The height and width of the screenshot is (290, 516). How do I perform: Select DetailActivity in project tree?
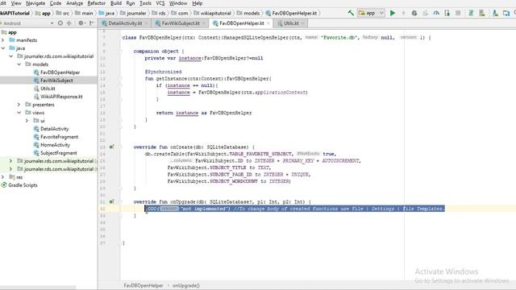point(52,129)
